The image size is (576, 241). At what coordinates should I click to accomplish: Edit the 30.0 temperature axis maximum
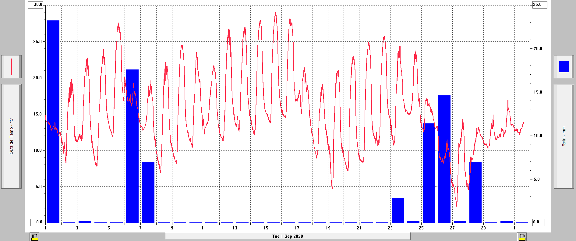[36, 5]
